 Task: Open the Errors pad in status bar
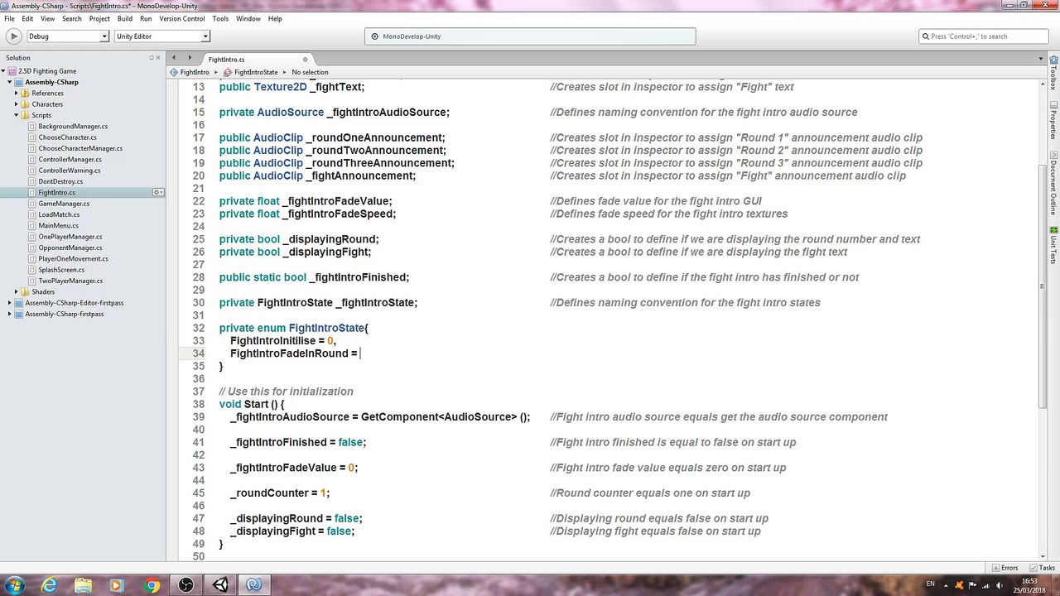[1004, 568]
